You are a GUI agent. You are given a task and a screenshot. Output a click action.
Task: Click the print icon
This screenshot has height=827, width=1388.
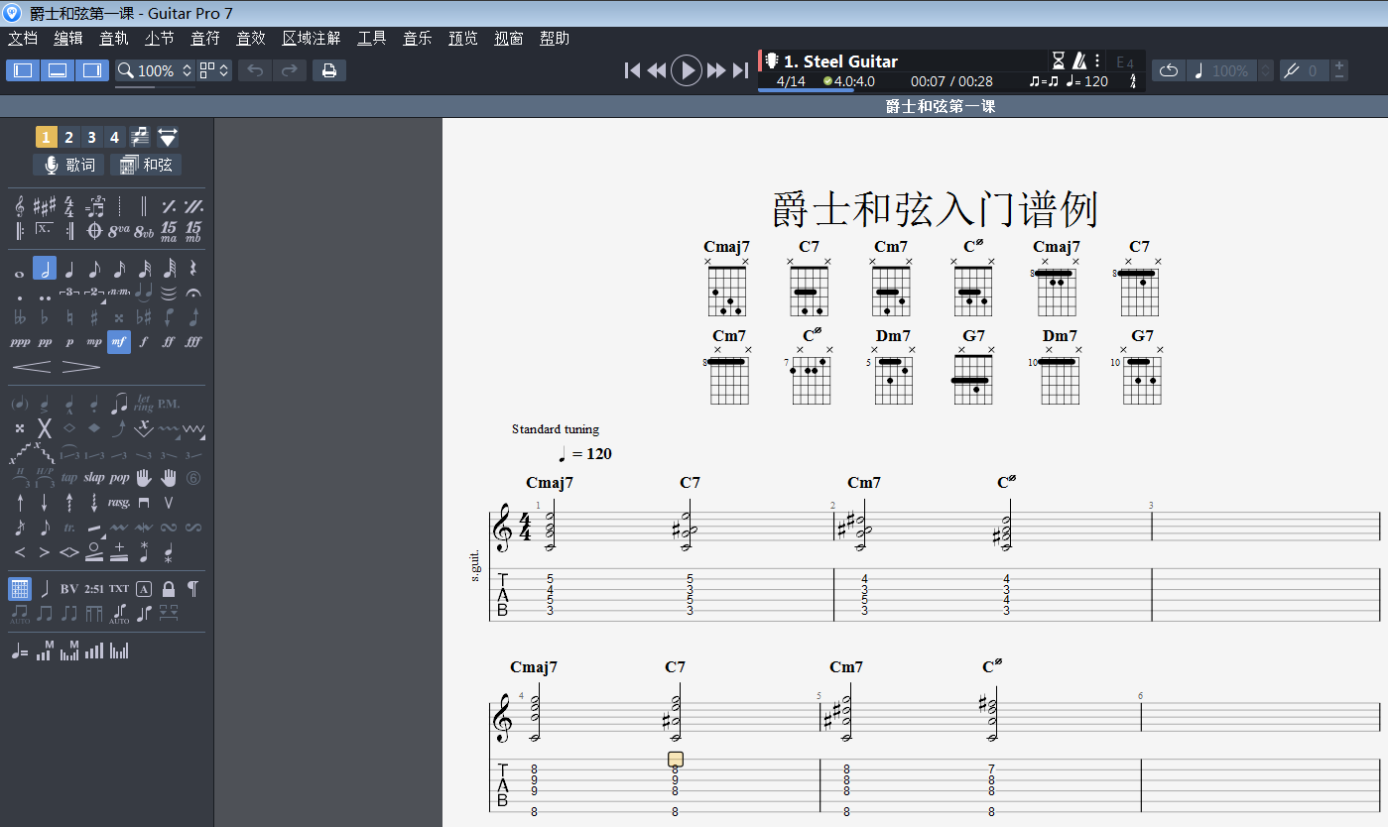click(329, 70)
